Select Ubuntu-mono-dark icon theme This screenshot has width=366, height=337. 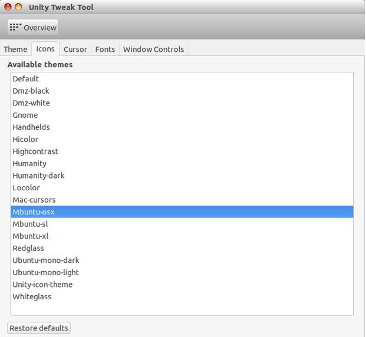[x=46, y=260]
